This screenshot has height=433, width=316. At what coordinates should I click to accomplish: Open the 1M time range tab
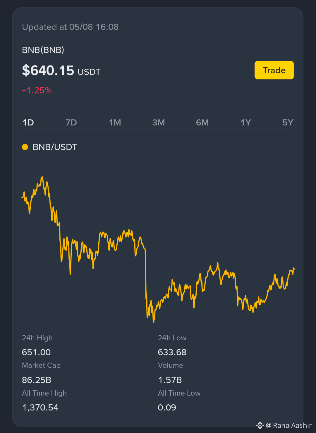pyautogui.click(x=115, y=123)
